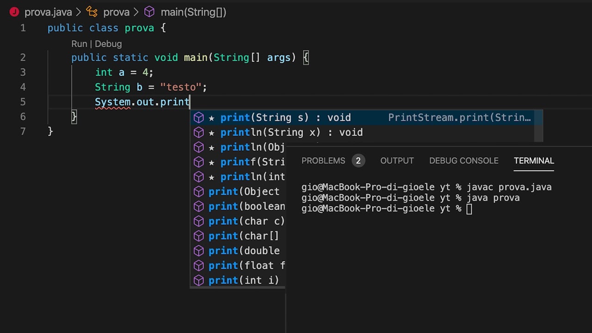Click line number 5 in gutter
Image resolution: width=592 pixels, height=333 pixels.
click(x=23, y=102)
